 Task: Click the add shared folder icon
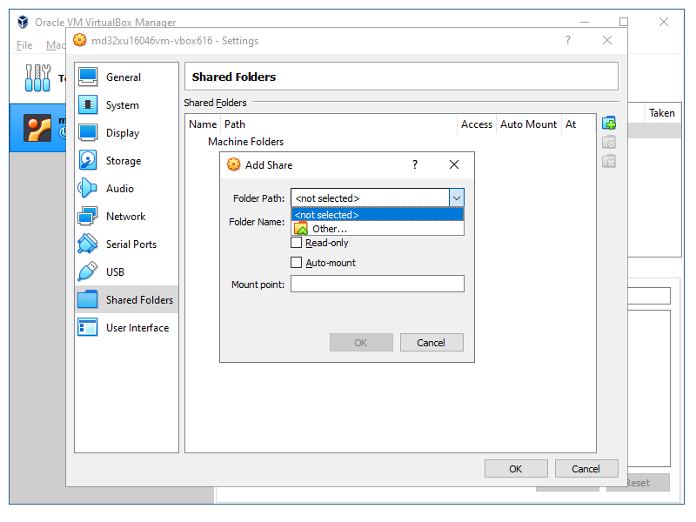609,124
